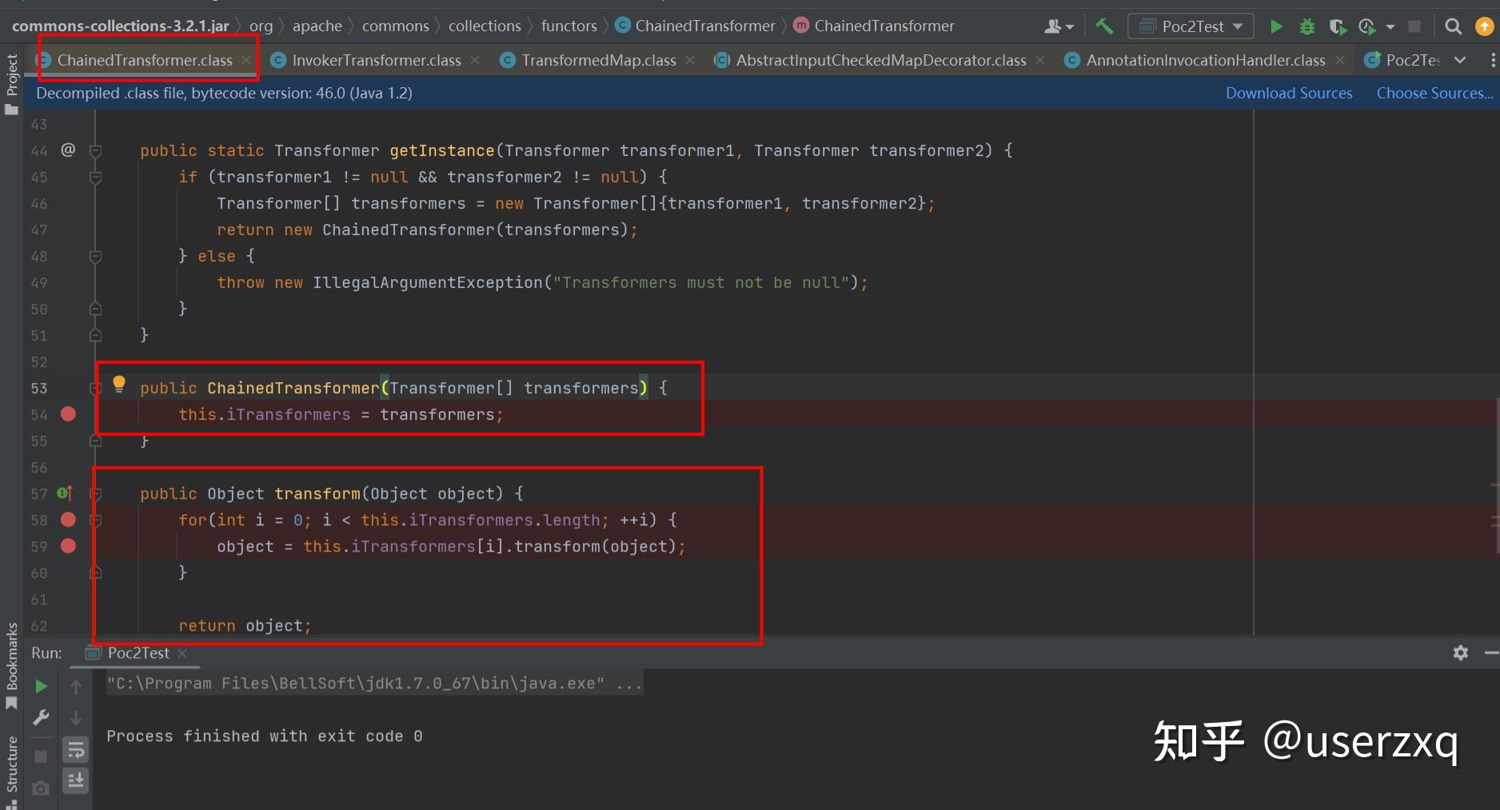
Task: Click Download Sources link
Action: click(x=1289, y=93)
